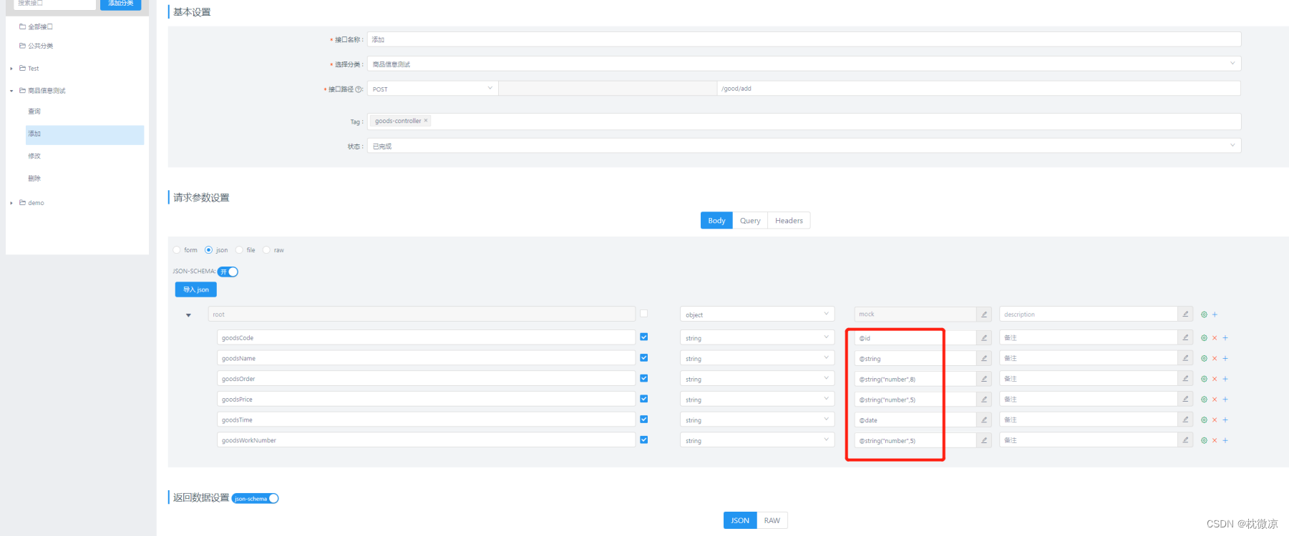
Task: Add sibling node after goodsName row
Action: 1225,359
